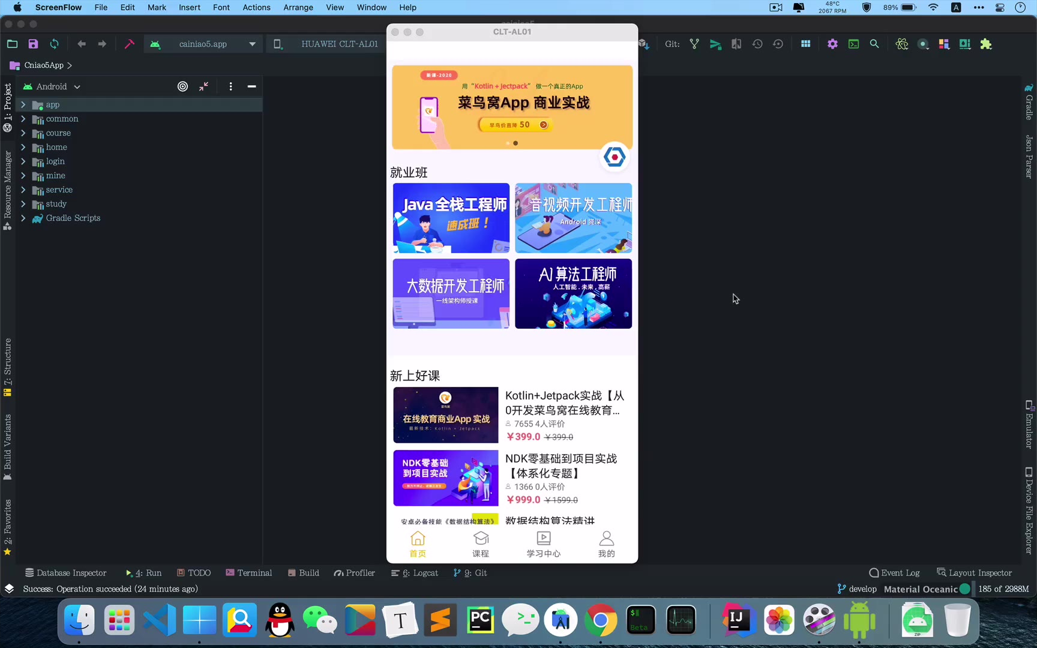Open the AI算法工程师 course card
Screen dimensions: 1037x648
(574, 294)
